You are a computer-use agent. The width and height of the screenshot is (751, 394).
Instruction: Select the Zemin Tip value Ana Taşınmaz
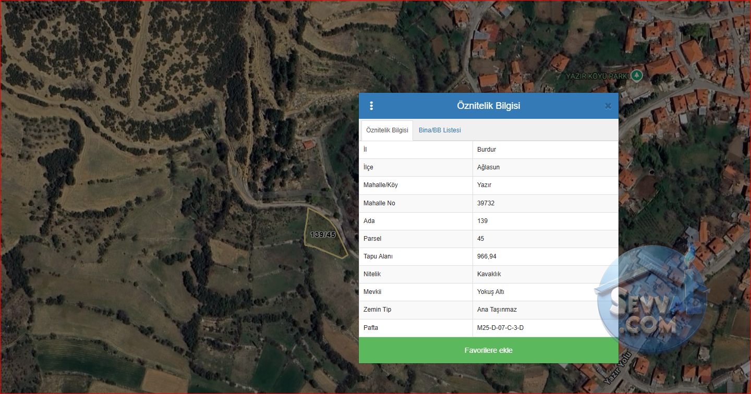tap(497, 310)
